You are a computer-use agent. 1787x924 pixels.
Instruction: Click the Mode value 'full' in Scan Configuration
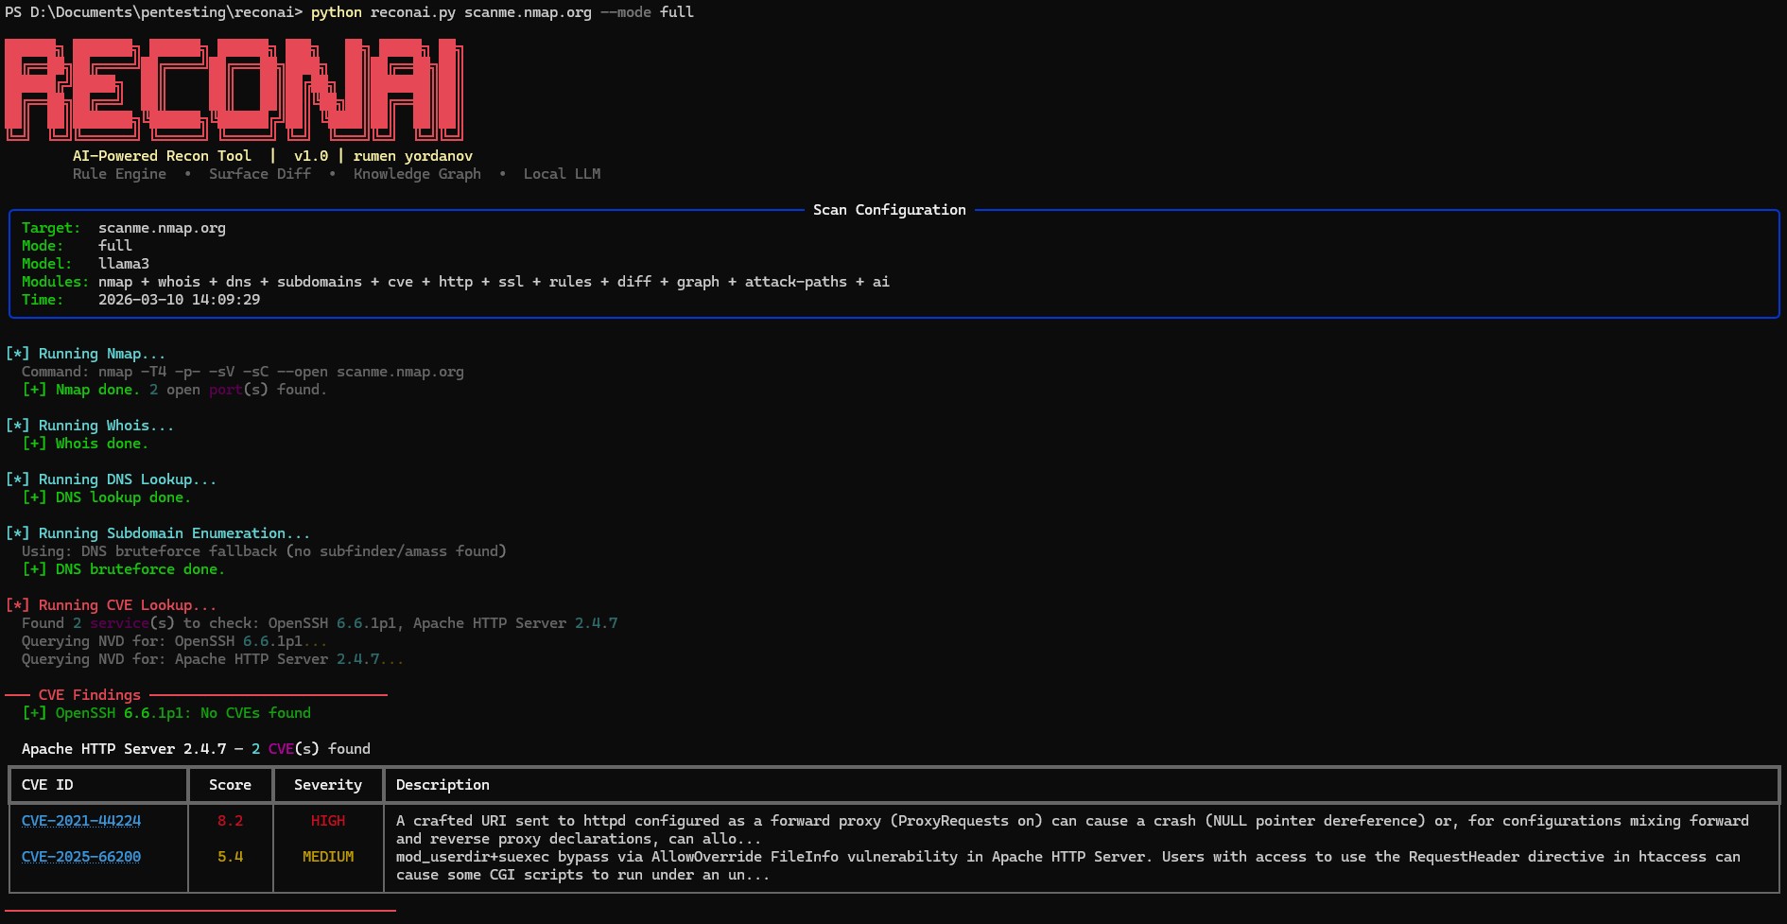click(x=115, y=246)
